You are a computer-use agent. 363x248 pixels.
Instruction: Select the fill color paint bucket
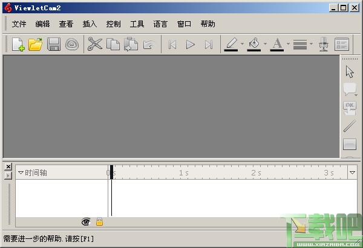[x=254, y=44]
